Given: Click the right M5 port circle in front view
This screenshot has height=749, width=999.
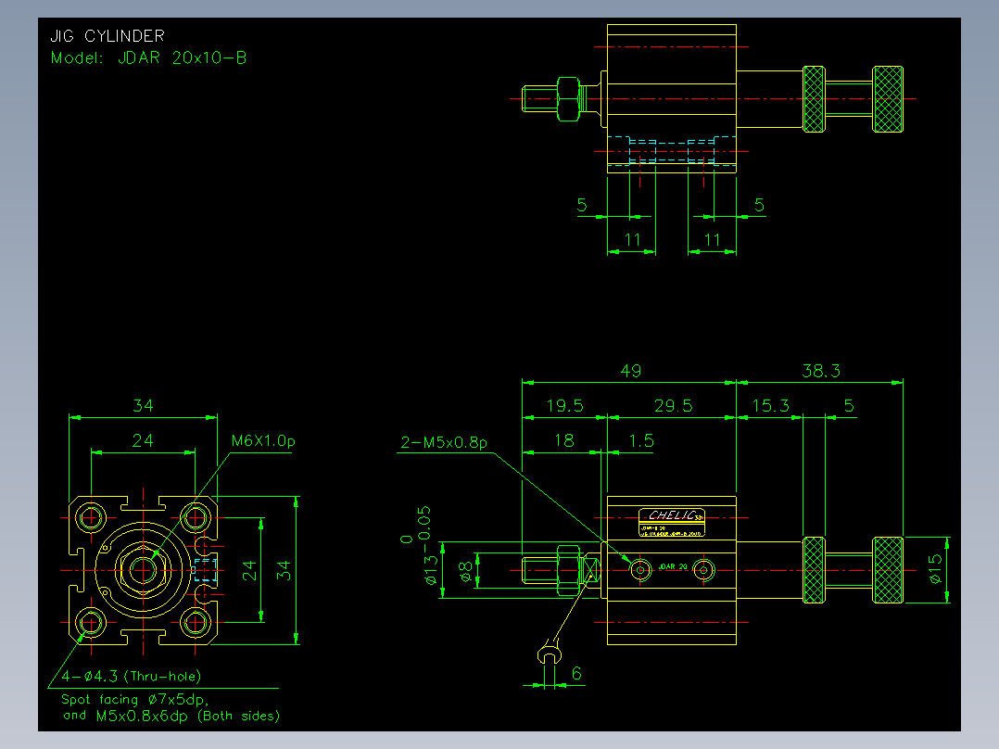Looking at the screenshot, I should 703,570.
